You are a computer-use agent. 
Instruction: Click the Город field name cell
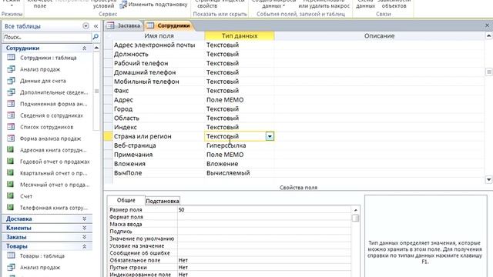pyautogui.click(x=159, y=109)
